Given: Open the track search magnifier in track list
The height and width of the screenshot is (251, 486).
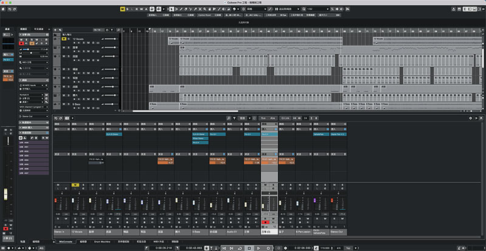Looking at the screenshot, I should click(118, 30).
